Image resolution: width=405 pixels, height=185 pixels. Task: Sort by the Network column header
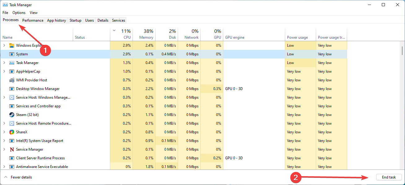click(x=189, y=34)
